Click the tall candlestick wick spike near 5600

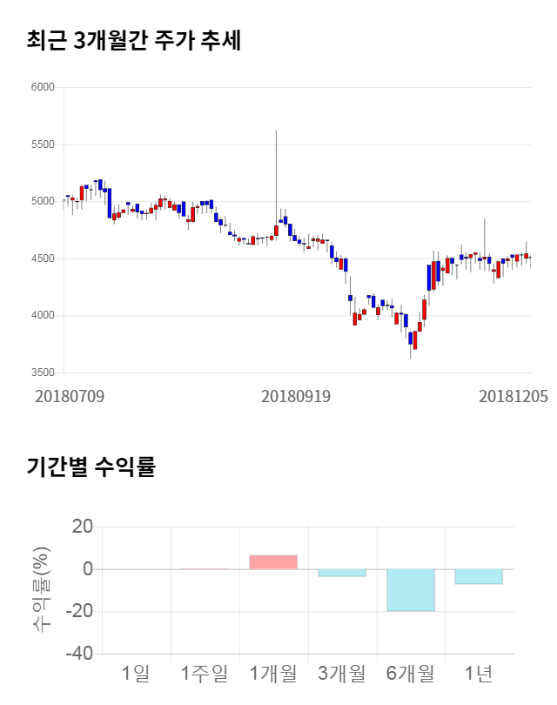pyautogui.click(x=276, y=165)
